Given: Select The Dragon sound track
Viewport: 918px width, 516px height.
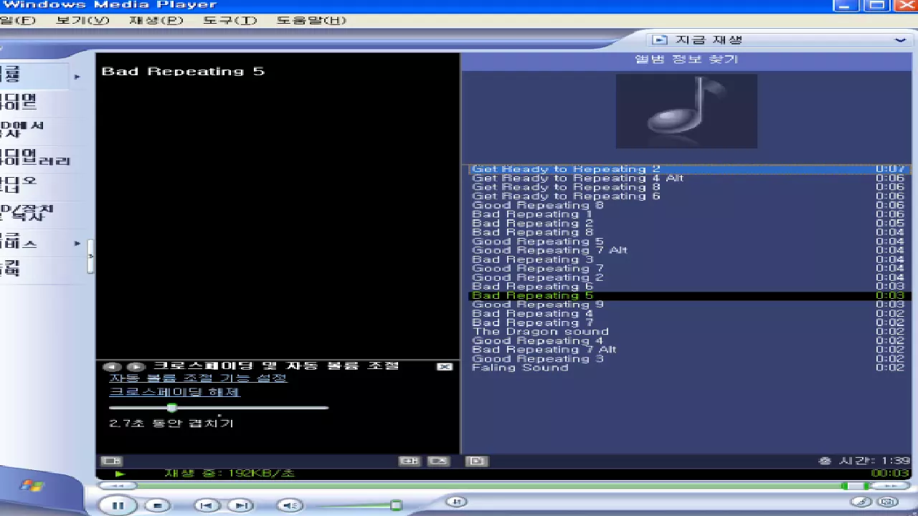Looking at the screenshot, I should (x=689, y=332).
